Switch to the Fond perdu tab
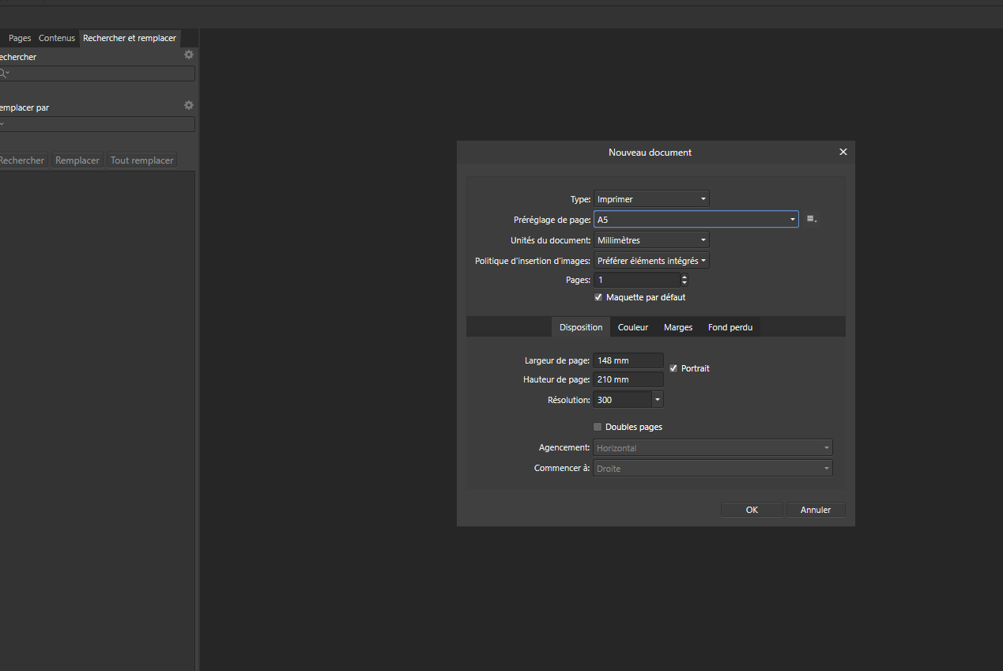Screen dimensions: 1003x671 tap(730, 327)
